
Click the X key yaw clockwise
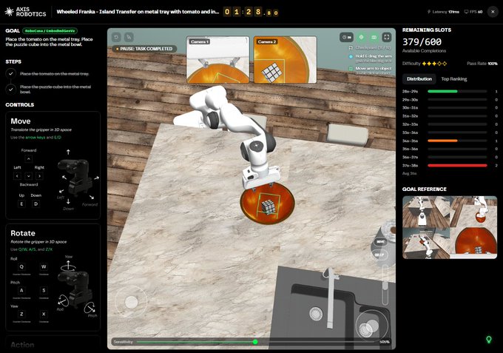pos(44,315)
